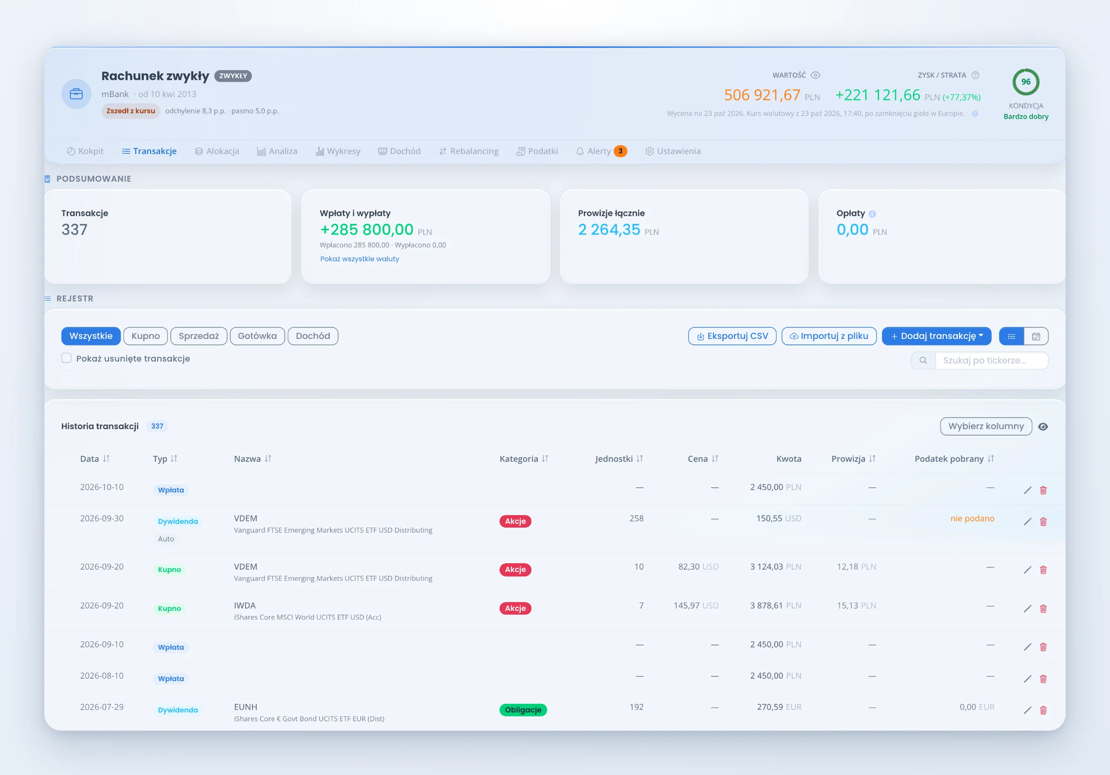1110x775 pixels.
Task: Enable Pokaż usunięte transakcje checkbox
Action: pyautogui.click(x=66, y=358)
